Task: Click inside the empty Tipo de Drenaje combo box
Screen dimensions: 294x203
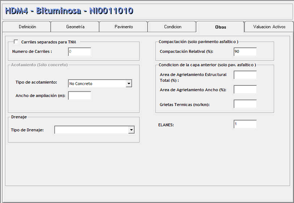Action: click(91, 130)
